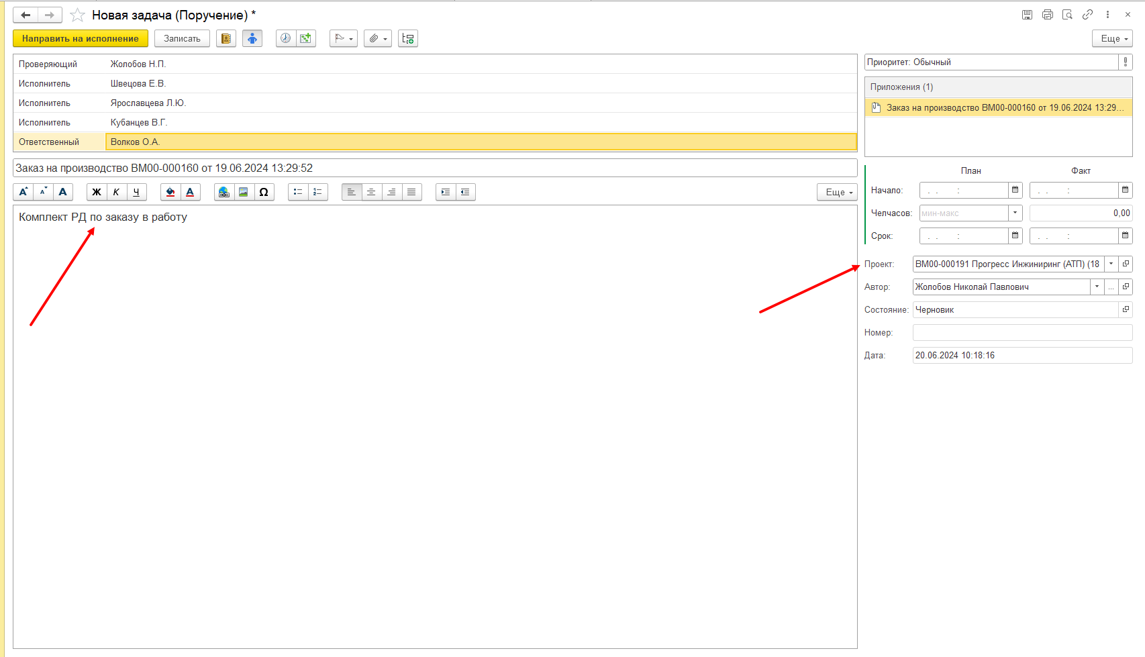The width and height of the screenshot is (1145, 657).
Task: Open the address book icon
Action: pos(226,39)
